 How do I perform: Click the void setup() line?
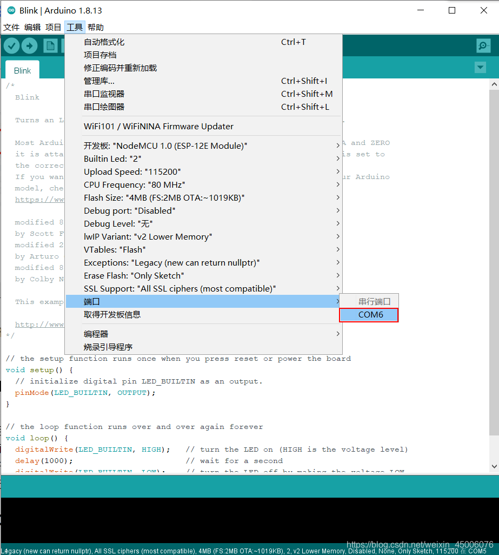click(x=39, y=370)
